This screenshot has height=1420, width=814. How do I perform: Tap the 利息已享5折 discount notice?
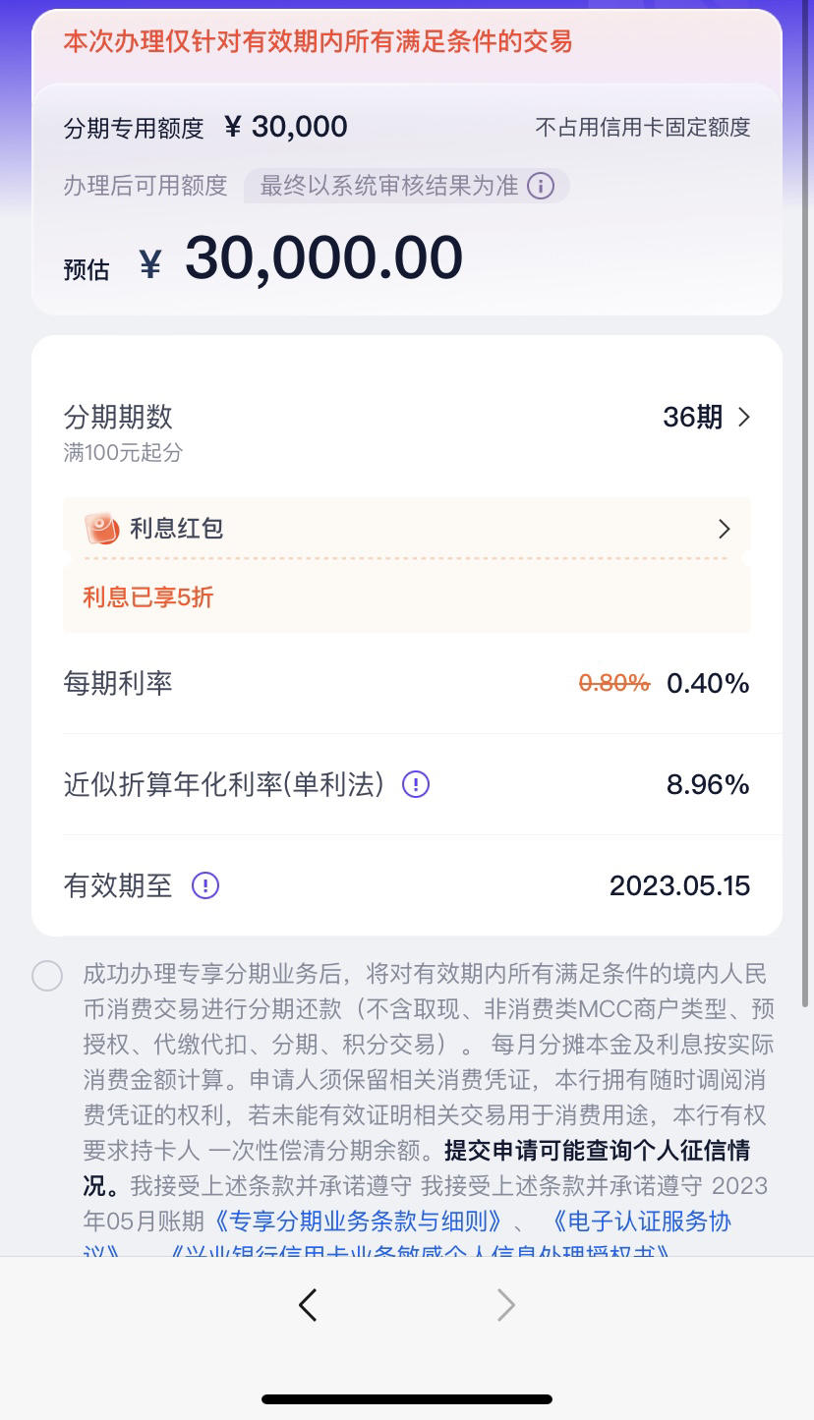point(148,596)
